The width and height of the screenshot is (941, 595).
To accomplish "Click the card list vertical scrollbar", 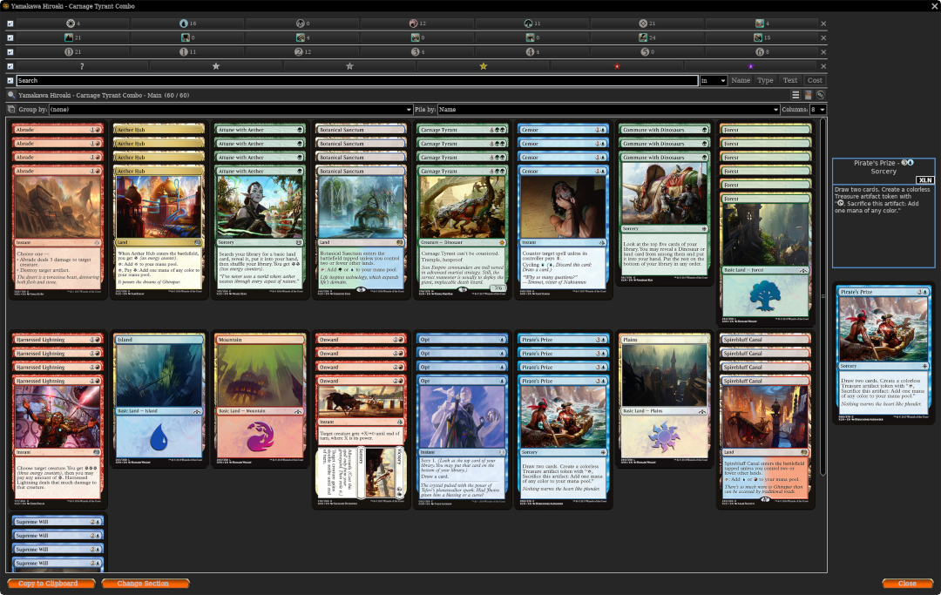I will 823,297.
